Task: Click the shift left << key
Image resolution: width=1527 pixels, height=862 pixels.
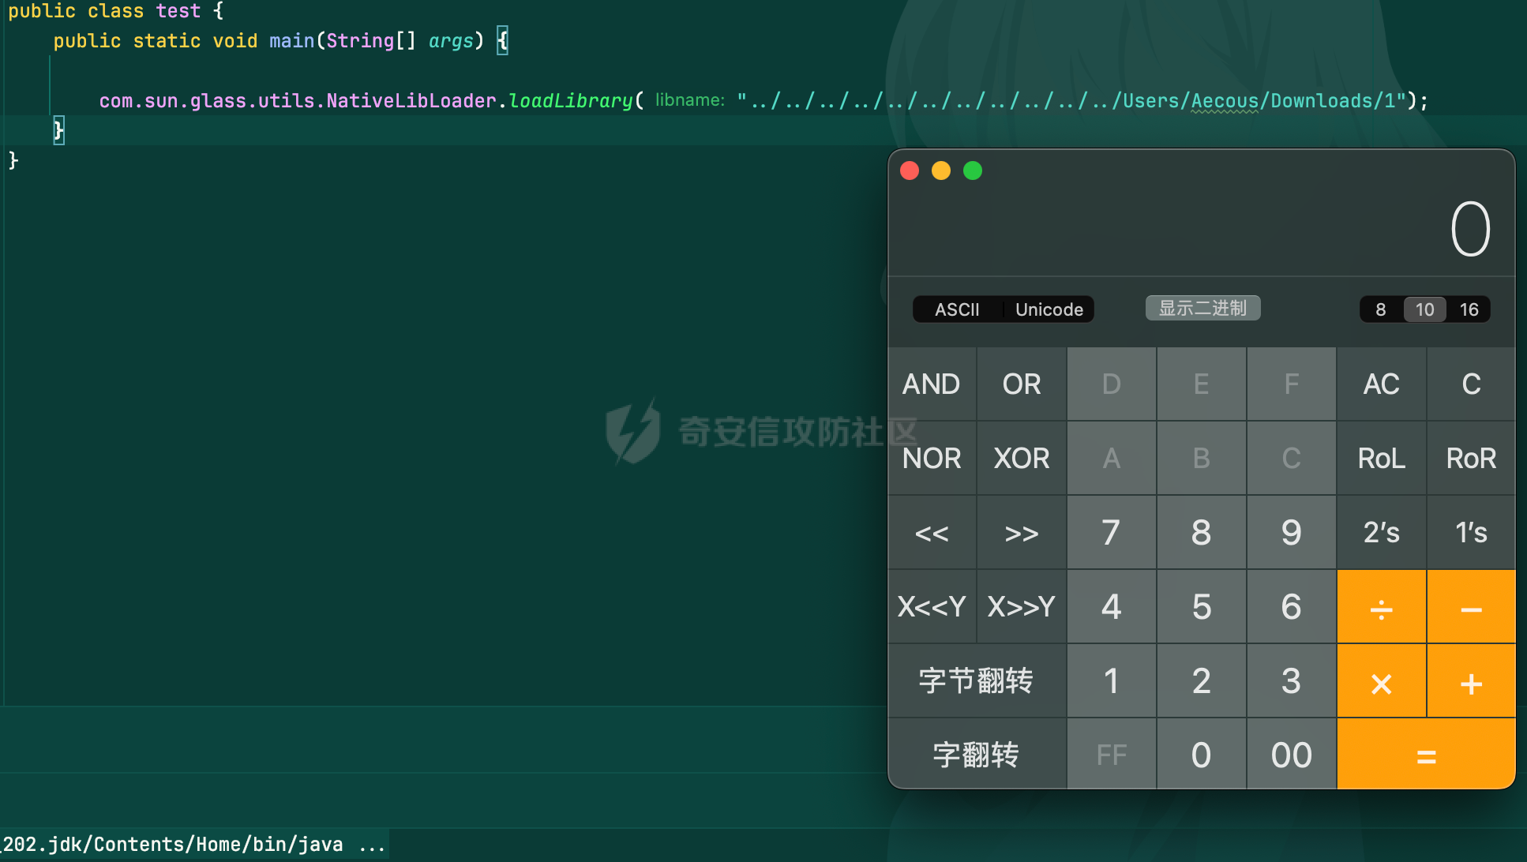Action: coord(932,533)
